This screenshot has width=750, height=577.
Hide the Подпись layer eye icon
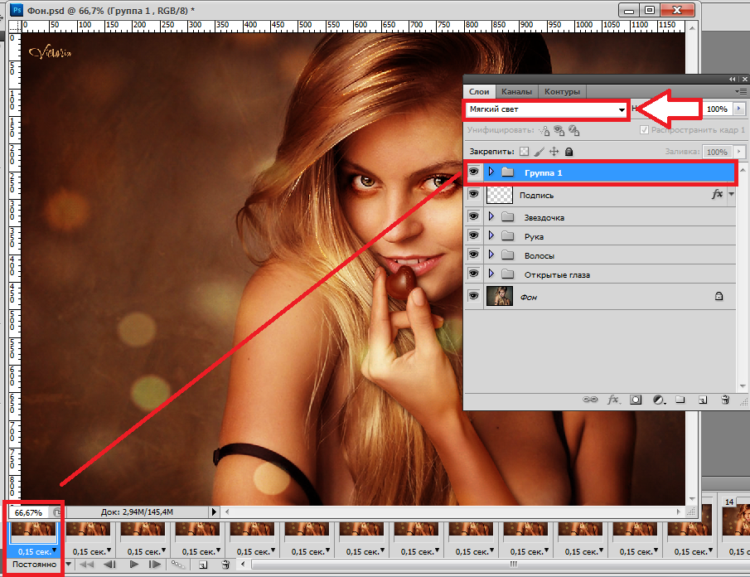(473, 194)
